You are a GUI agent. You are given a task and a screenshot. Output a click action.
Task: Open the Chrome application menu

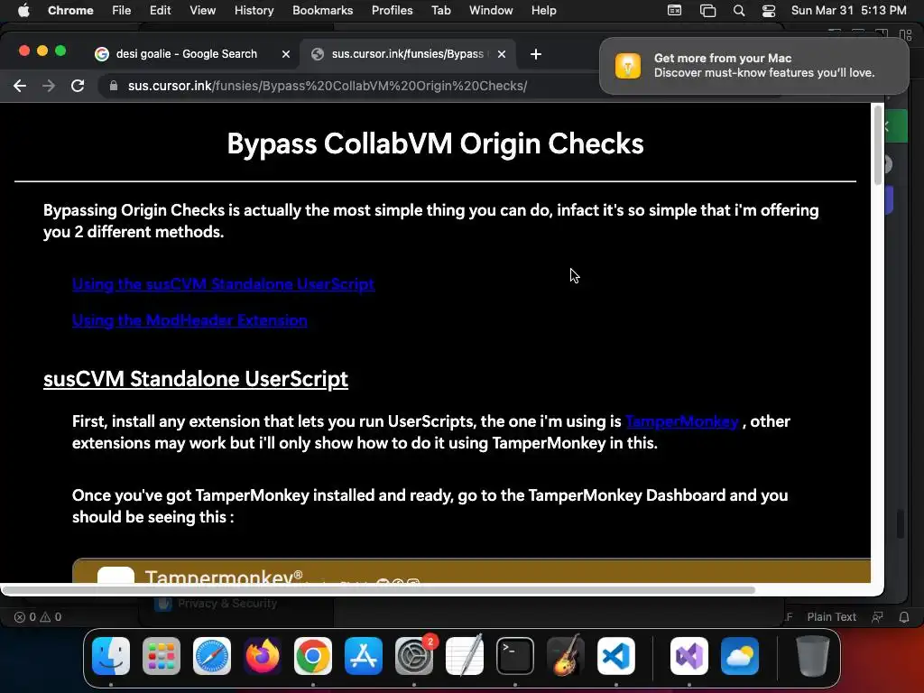point(70,11)
